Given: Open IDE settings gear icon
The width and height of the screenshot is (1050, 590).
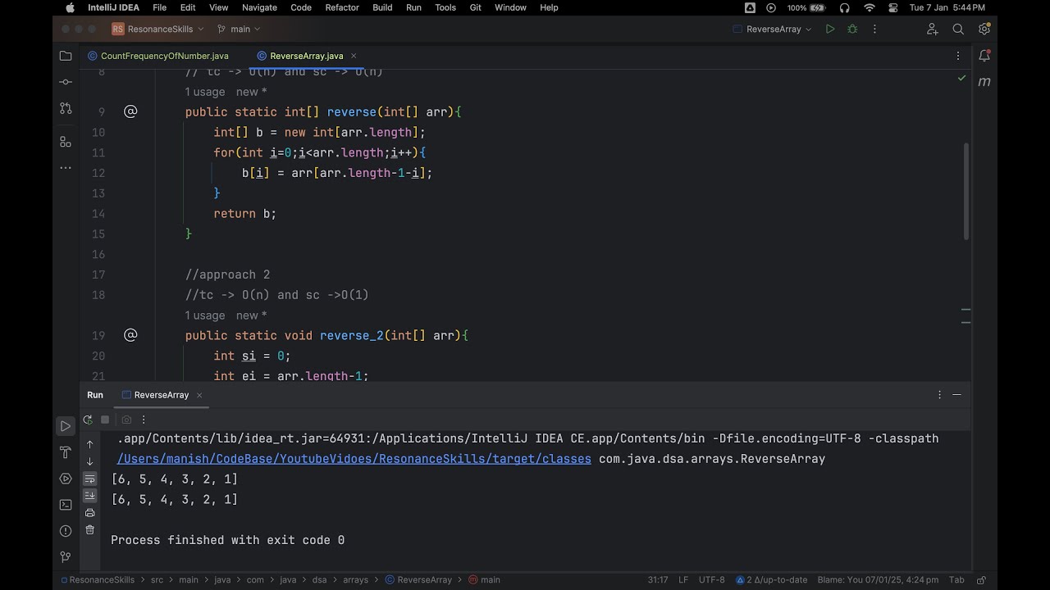Looking at the screenshot, I should point(984,29).
